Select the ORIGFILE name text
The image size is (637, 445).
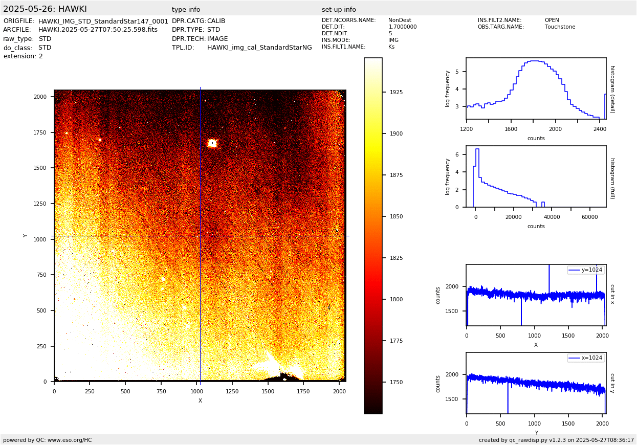(x=103, y=21)
